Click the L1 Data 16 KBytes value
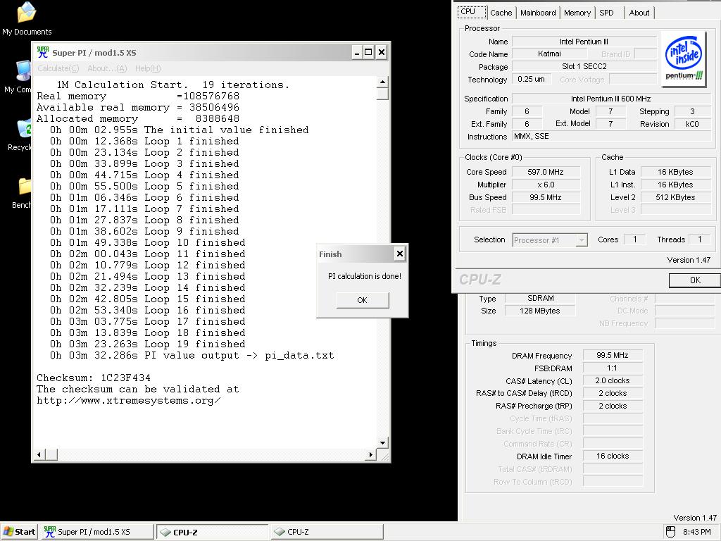 [675, 172]
